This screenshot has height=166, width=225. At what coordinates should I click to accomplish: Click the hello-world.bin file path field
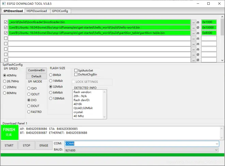pos(99,28)
